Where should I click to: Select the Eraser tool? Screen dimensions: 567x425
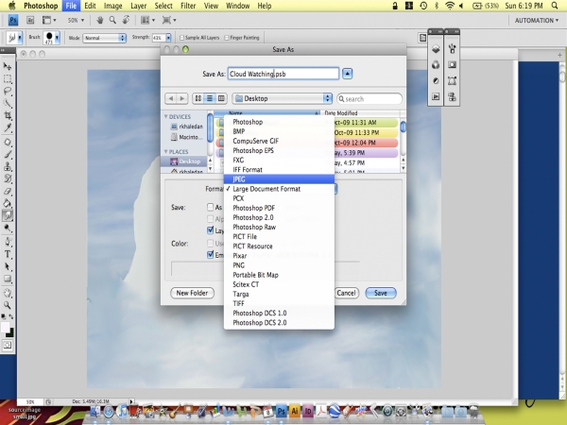point(8,191)
